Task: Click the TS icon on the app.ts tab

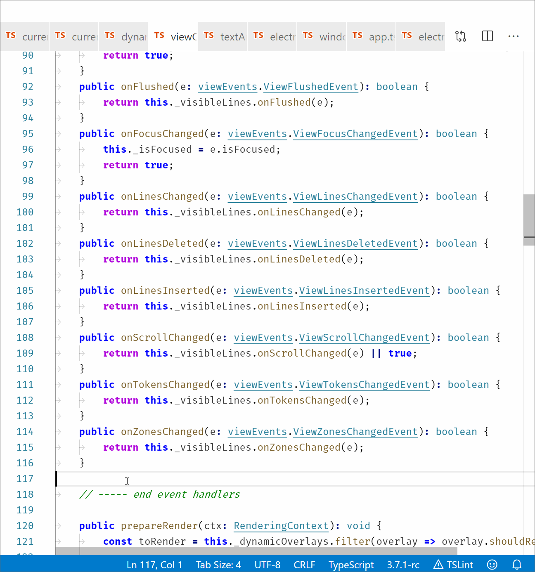Action: pos(357,35)
